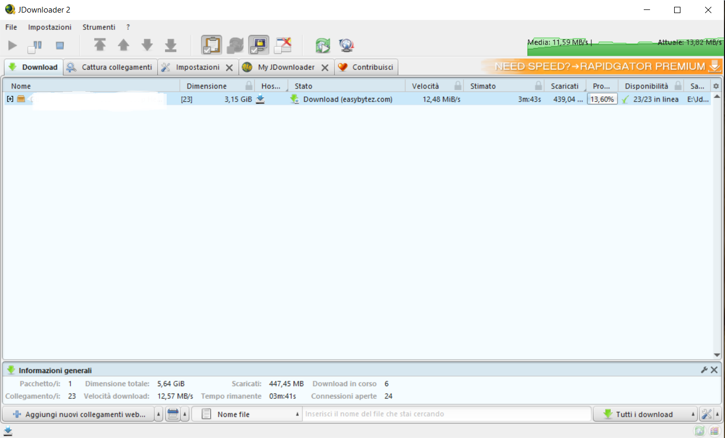
Task: Click the package folder icon in the row
Action: coord(21,99)
